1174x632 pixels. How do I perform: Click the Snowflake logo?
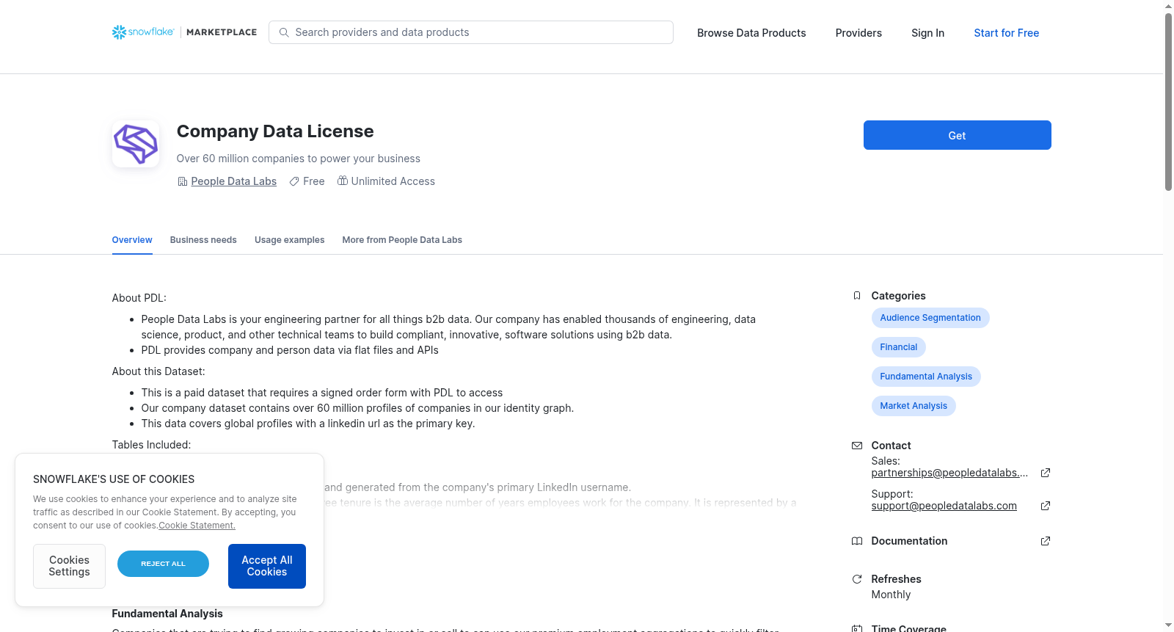click(143, 32)
